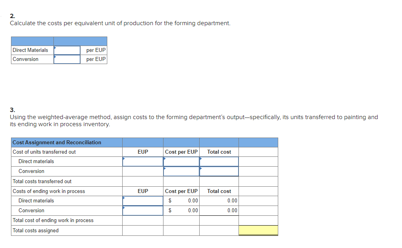402x248 pixels.
Task: Click the triangle marker on Direct materials EUP cell
Action: tap(124, 158)
